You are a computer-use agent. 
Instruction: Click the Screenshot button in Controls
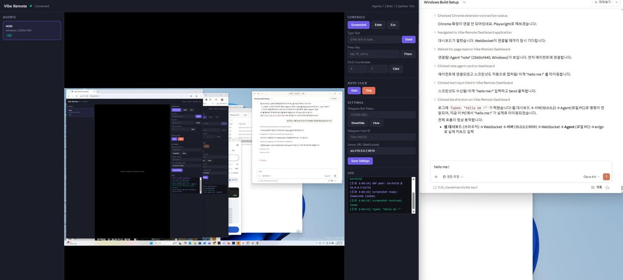[x=358, y=25]
